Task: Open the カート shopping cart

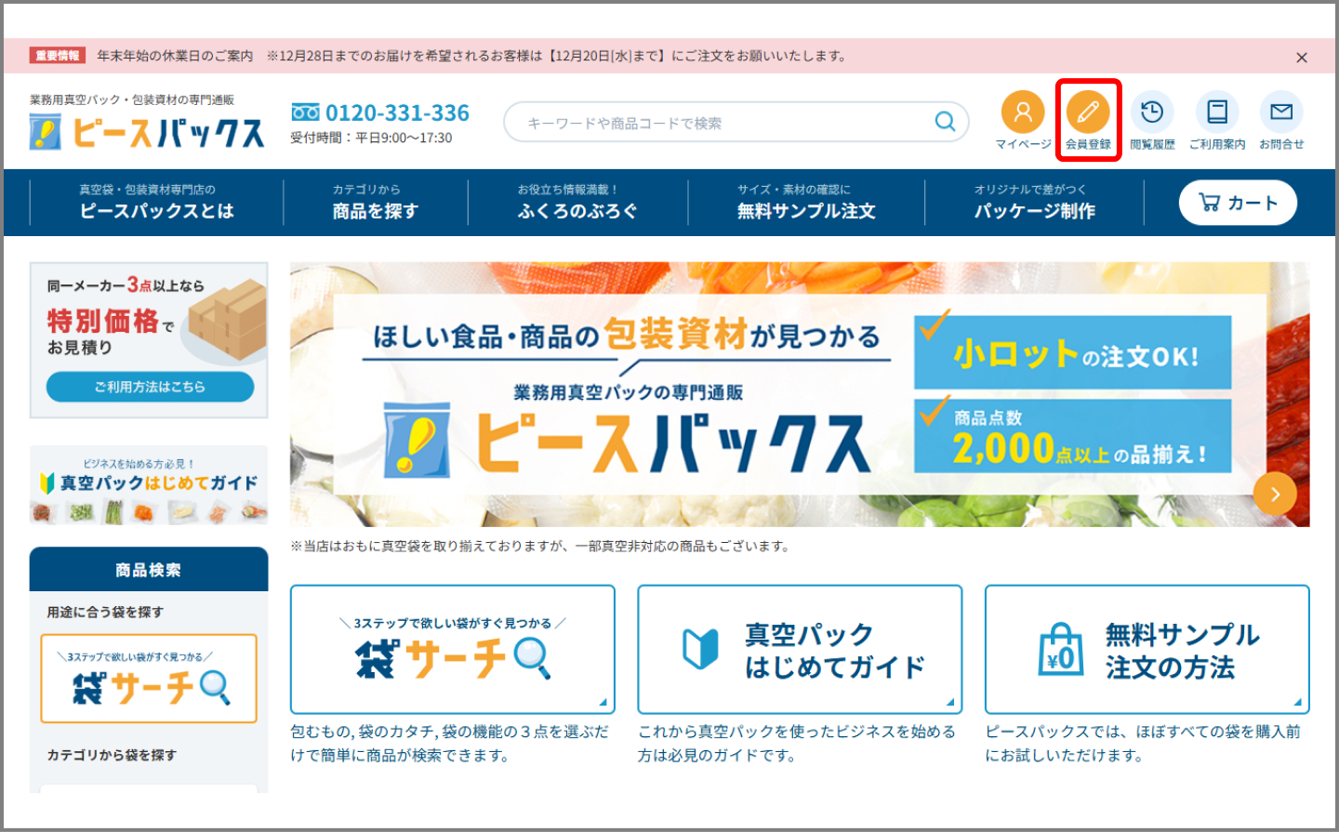Action: [1238, 203]
